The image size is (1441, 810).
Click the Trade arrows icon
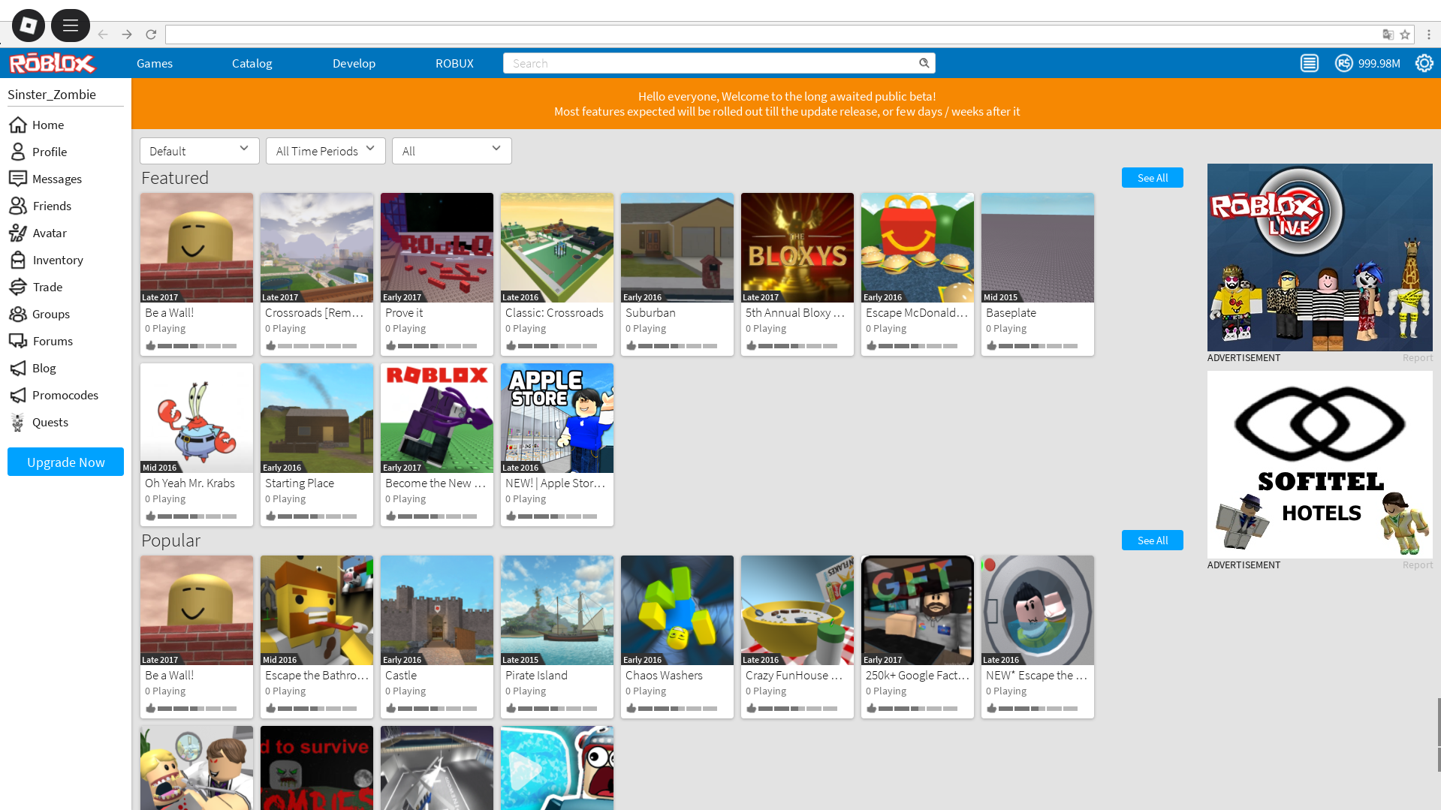pos(18,287)
